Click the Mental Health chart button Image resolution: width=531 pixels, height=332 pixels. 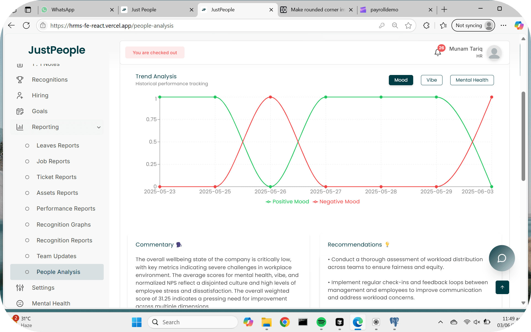pyautogui.click(x=472, y=80)
